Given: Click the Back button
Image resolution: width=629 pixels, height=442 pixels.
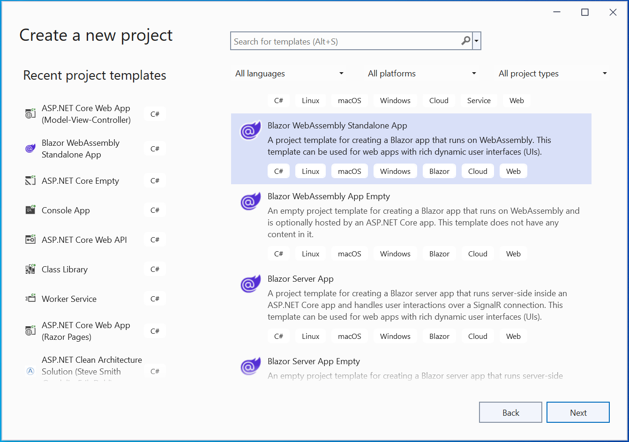Looking at the screenshot, I should [510, 412].
